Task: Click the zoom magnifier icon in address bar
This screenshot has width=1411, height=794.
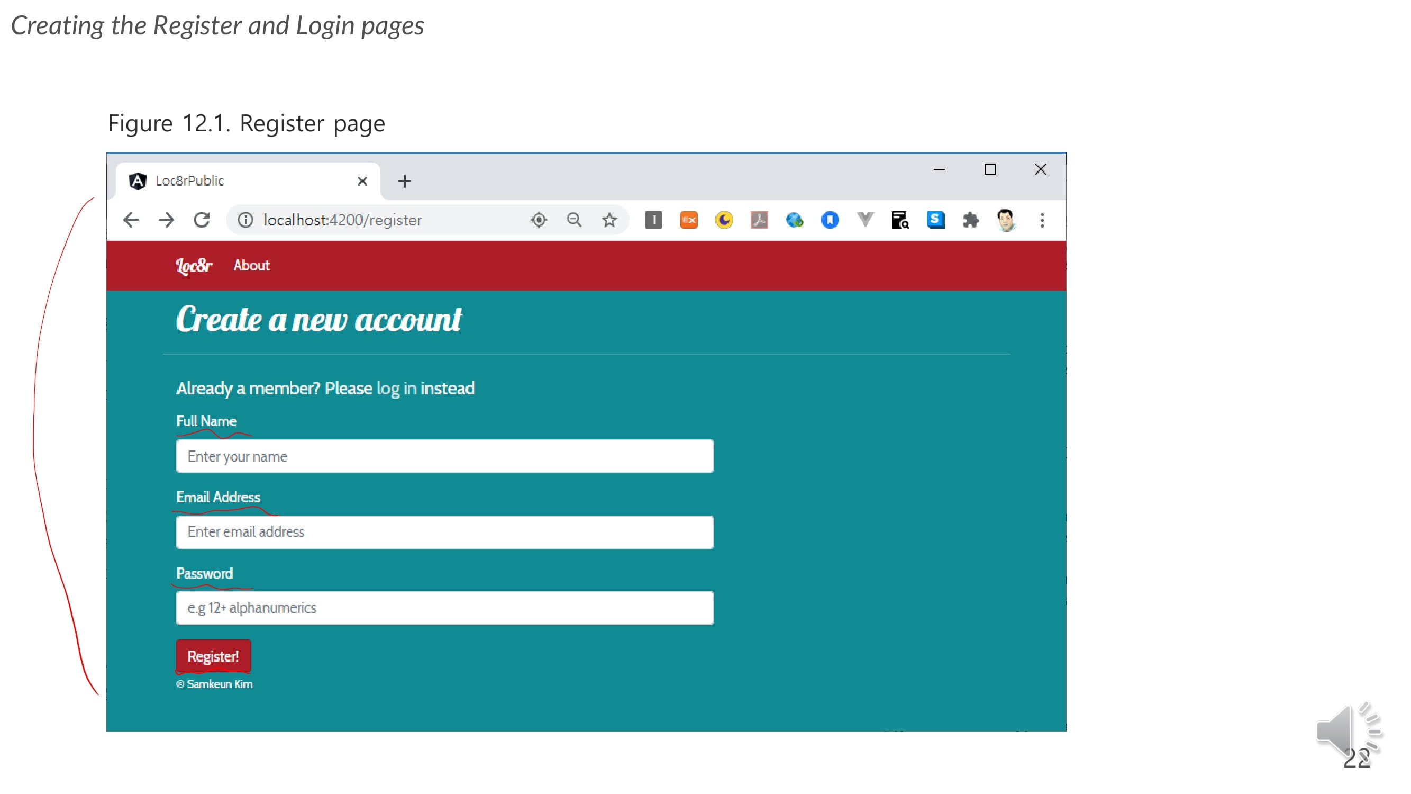Action: [x=573, y=220]
